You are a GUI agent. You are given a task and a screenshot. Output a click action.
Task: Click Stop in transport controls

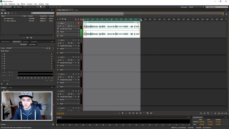point(119,113)
